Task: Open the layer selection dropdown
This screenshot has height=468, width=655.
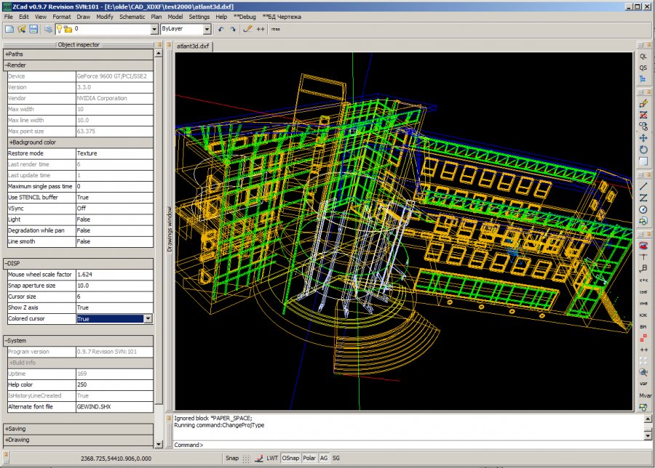Action: pyautogui.click(x=154, y=30)
